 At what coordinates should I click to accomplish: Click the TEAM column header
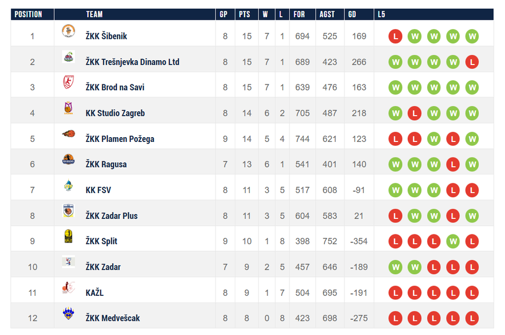click(94, 15)
